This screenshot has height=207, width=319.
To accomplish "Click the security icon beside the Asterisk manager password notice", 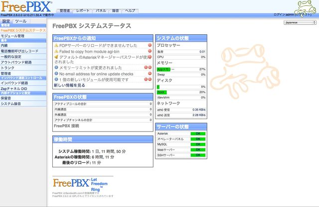I will 56,57.
